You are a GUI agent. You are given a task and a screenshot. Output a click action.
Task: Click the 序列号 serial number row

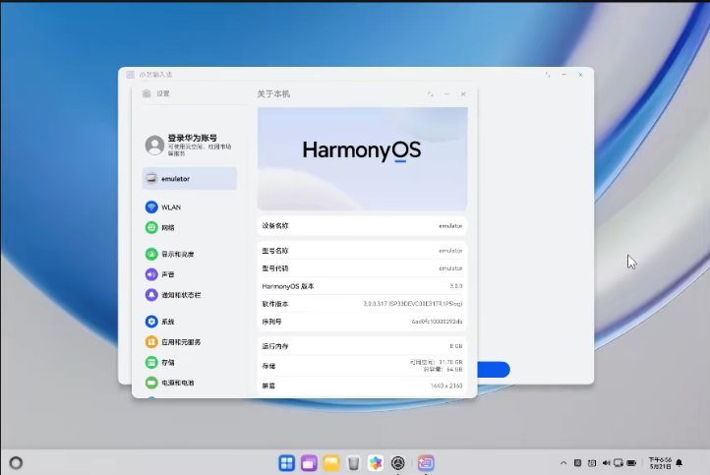click(362, 322)
